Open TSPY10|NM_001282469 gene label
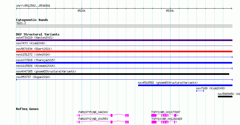This screenshot has height=125, width=240. (167, 119)
